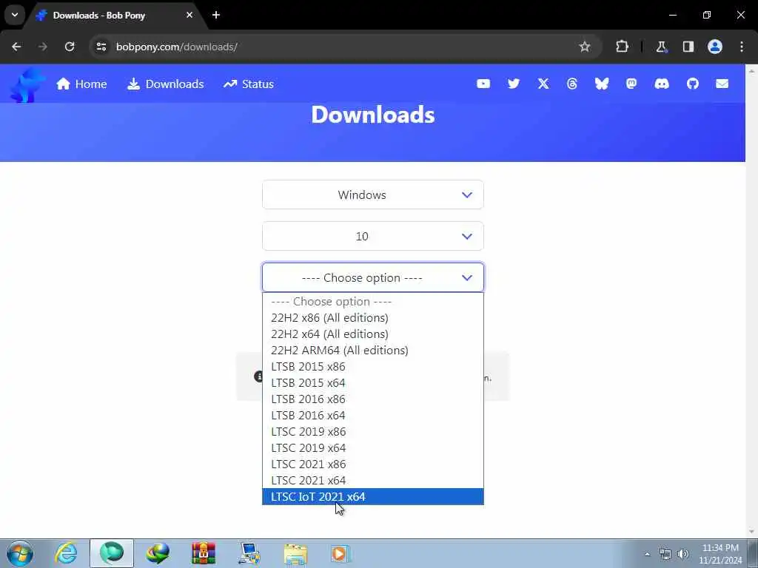This screenshot has width=758, height=568.
Task: Open the Twitter bird icon link
Action: click(514, 84)
